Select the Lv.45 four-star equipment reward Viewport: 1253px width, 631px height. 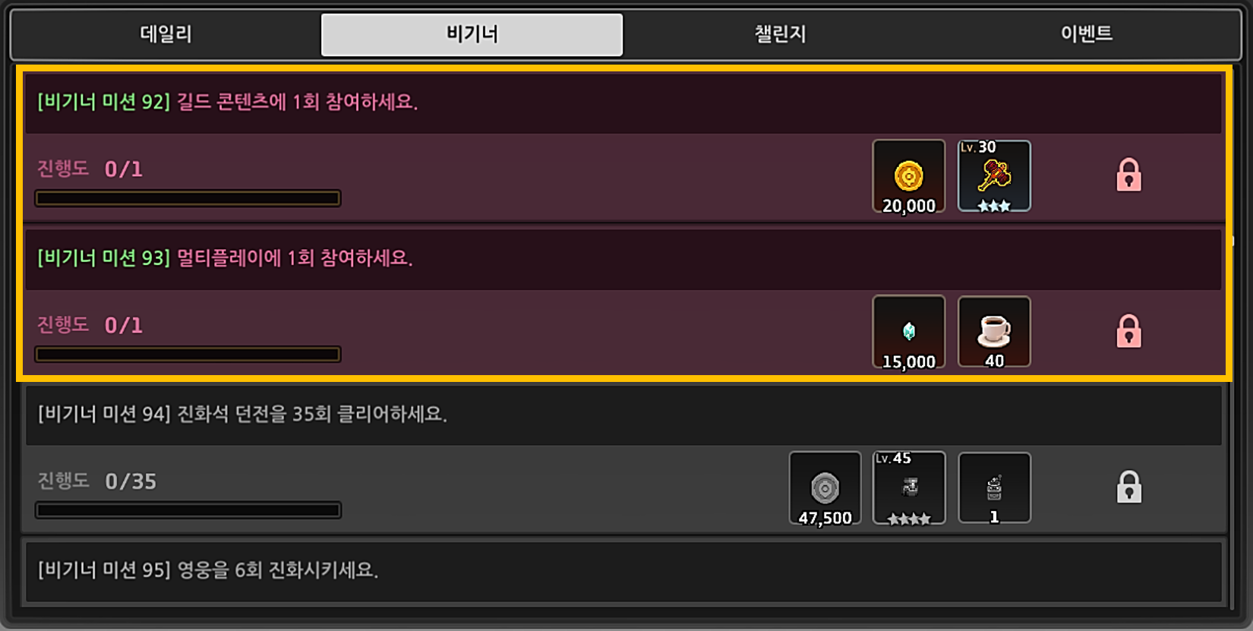tap(909, 488)
